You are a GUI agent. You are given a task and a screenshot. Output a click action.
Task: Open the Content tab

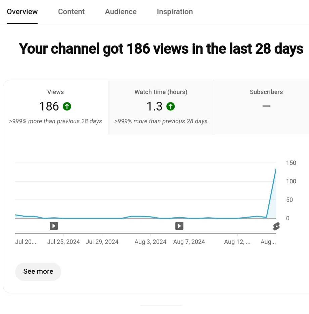(71, 12)
